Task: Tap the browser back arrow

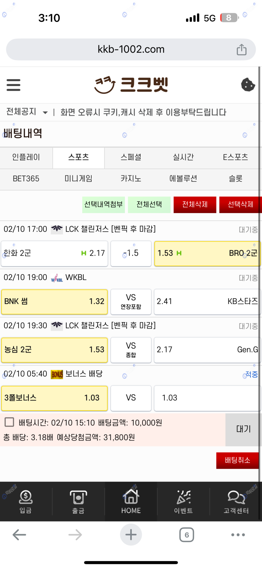Action: pyautogui.click(x=19, y=535)
